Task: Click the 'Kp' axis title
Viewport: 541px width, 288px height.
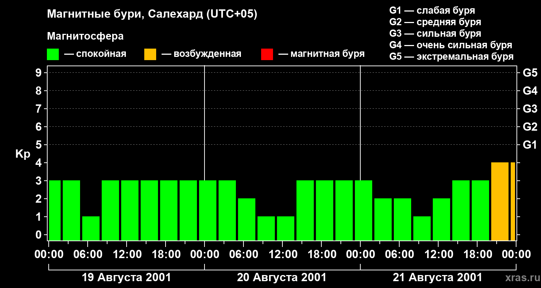Action: 23,154
